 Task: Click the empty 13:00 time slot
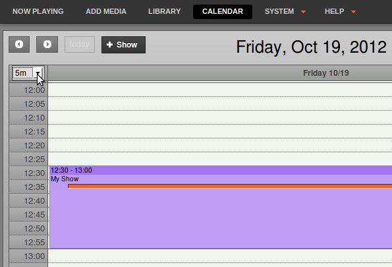(220, 256)
